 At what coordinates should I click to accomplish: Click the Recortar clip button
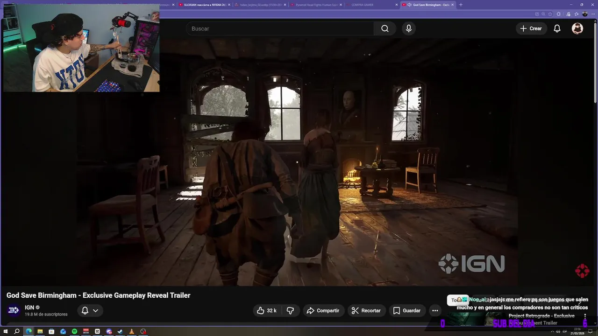click(x=366, y=310)
